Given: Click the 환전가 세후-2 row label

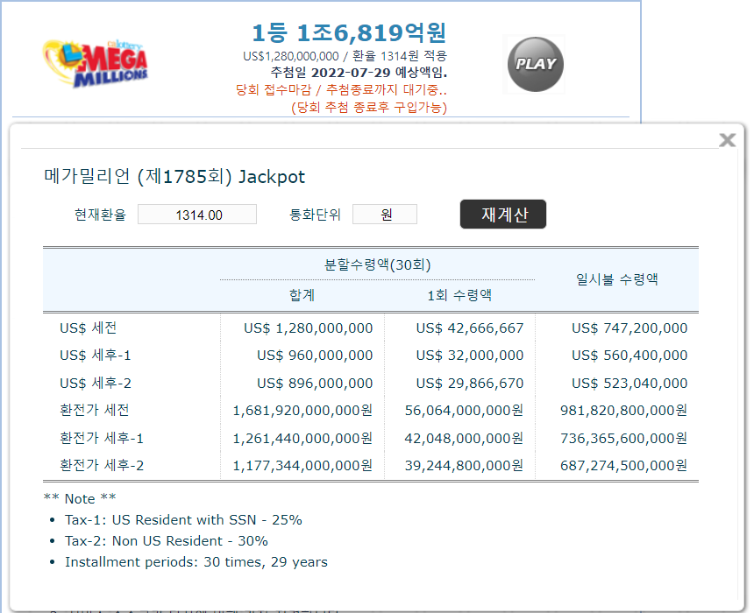Looking at the screenshot, I should (x=102, y=466).
